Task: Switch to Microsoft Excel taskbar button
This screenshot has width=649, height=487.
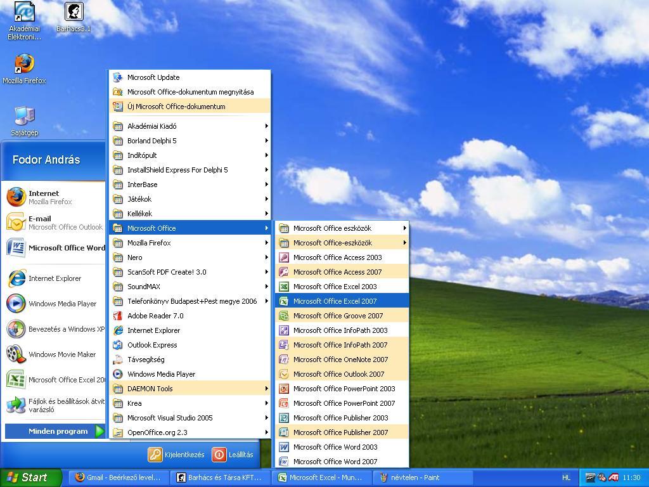Action: tap(321, 477)
